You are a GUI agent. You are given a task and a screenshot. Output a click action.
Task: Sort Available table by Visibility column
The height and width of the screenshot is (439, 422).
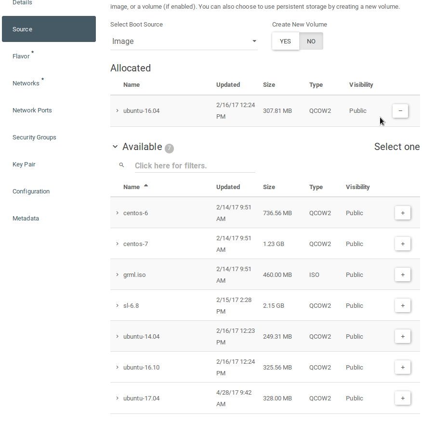pos(357,187)
